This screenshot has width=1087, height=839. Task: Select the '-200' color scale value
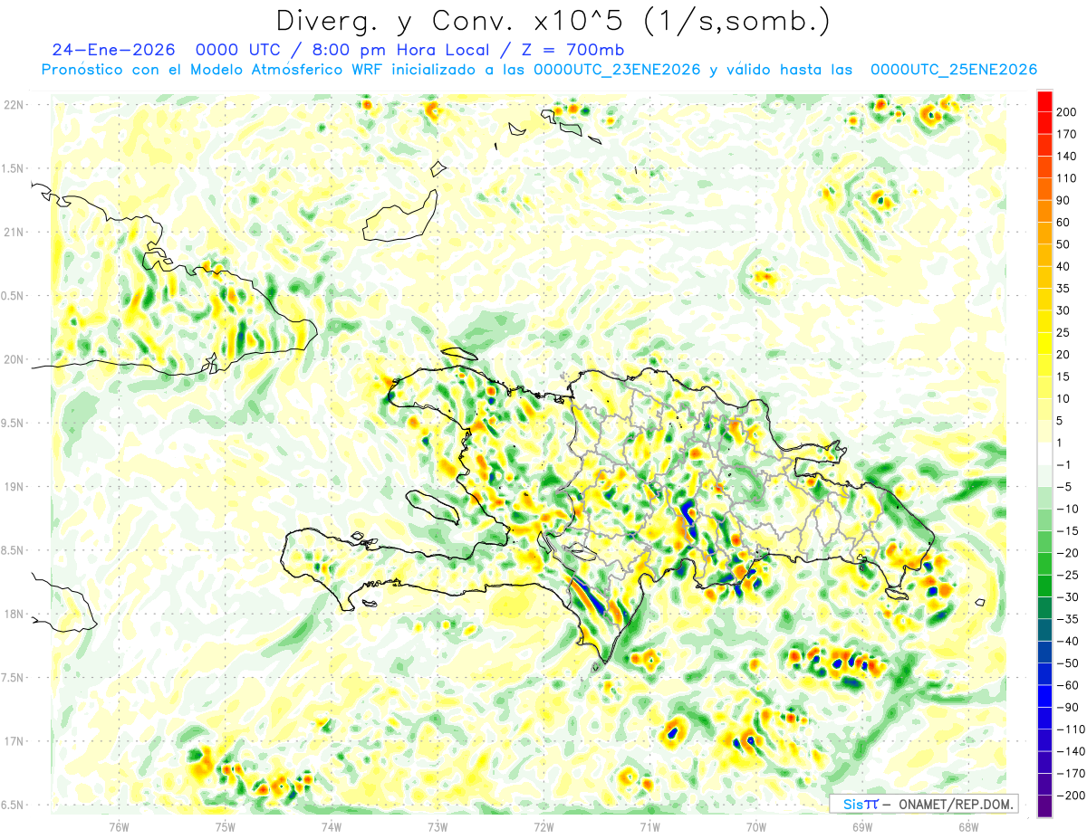1070,796
